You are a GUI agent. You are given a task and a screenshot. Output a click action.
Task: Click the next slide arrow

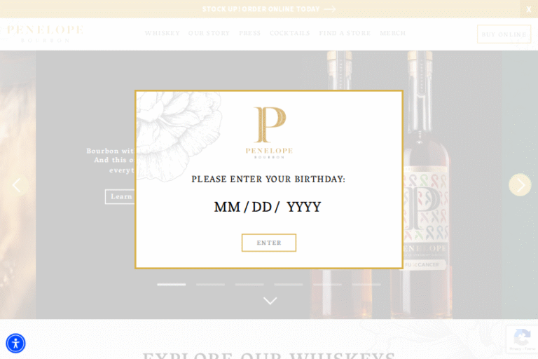coord(520,185)
